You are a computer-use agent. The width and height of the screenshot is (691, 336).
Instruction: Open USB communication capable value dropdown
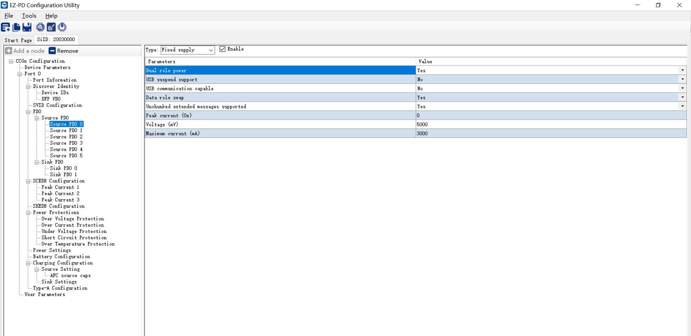pos(682,88)
